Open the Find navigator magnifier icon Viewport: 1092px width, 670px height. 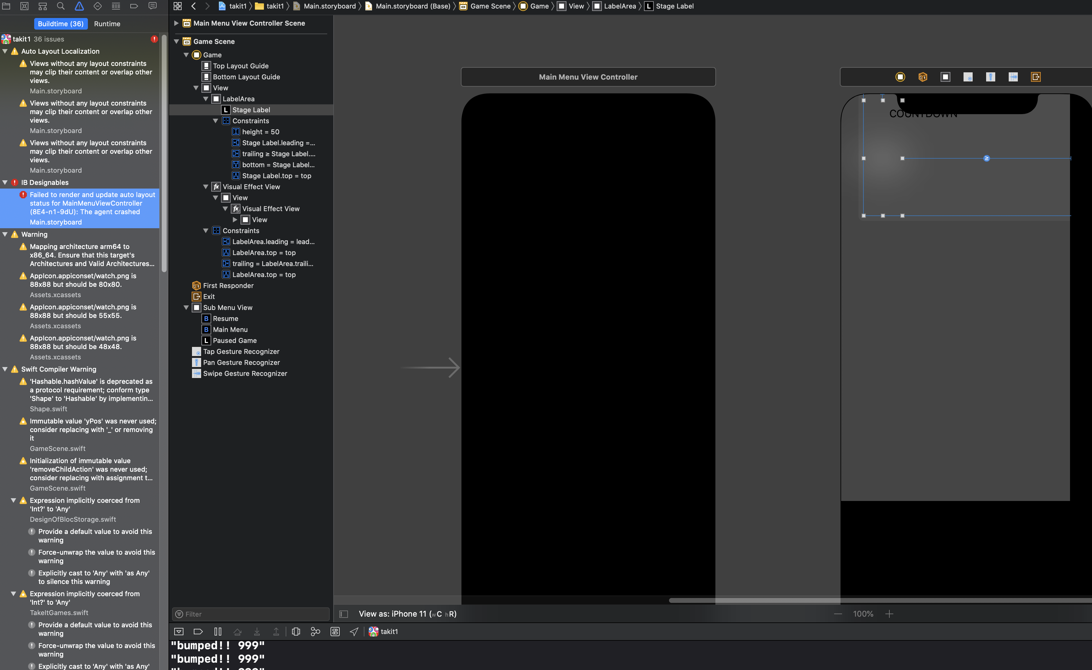pos(61,6)
